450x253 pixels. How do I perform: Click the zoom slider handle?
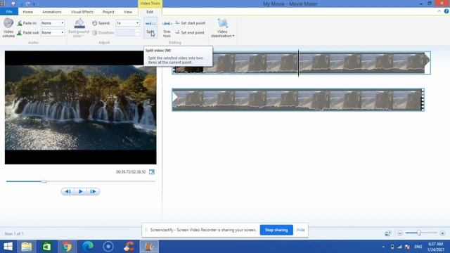click(419, 233)
